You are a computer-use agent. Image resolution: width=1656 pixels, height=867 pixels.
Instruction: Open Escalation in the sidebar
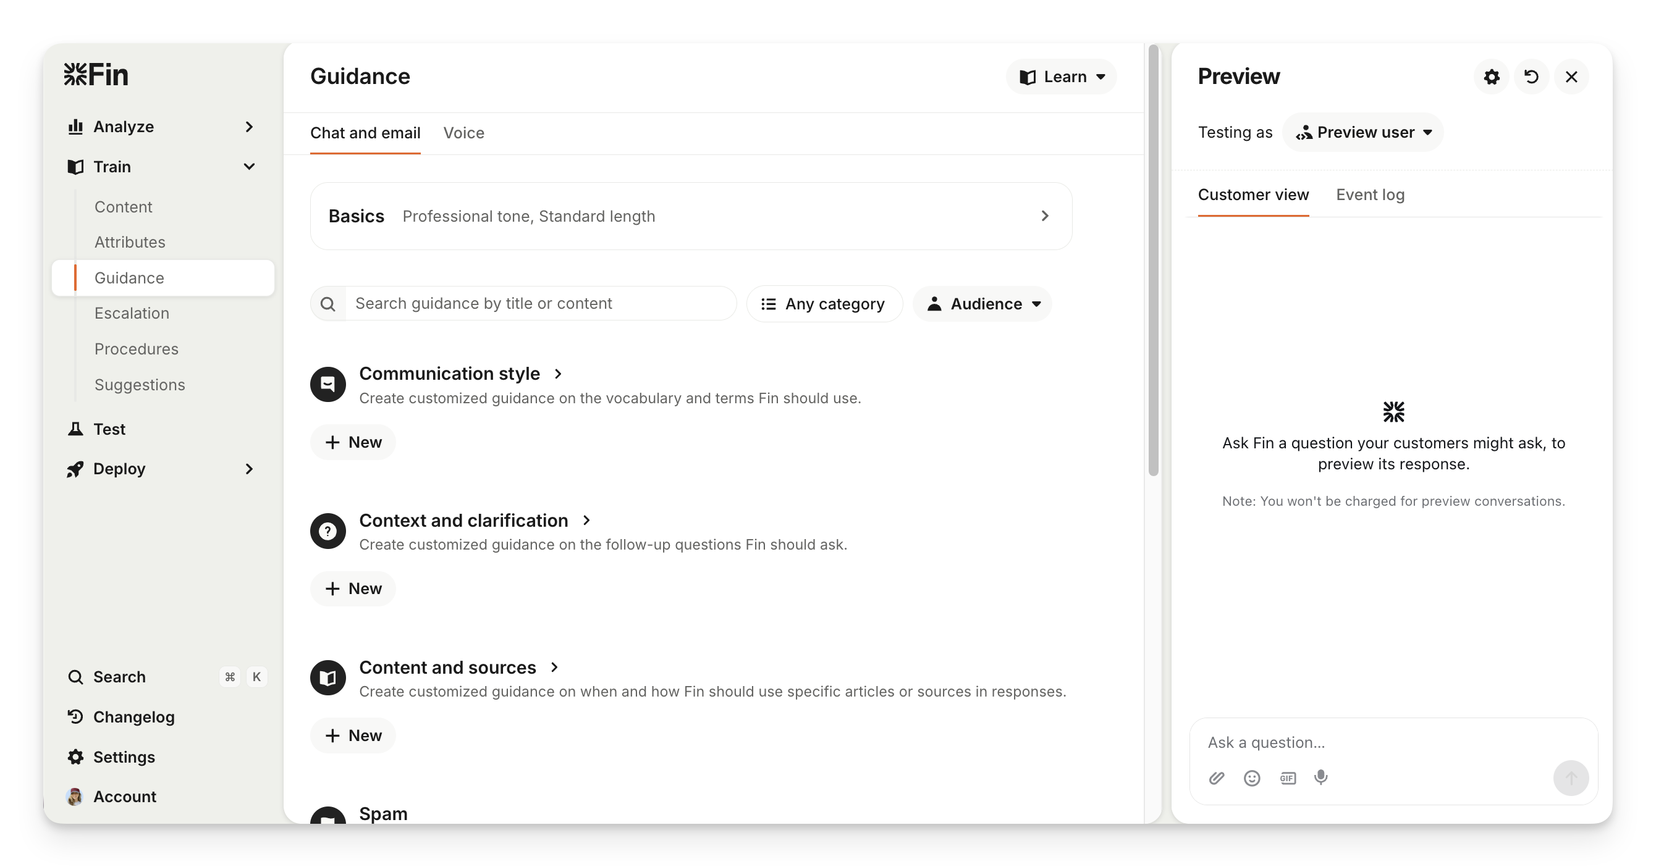(132, 314)
